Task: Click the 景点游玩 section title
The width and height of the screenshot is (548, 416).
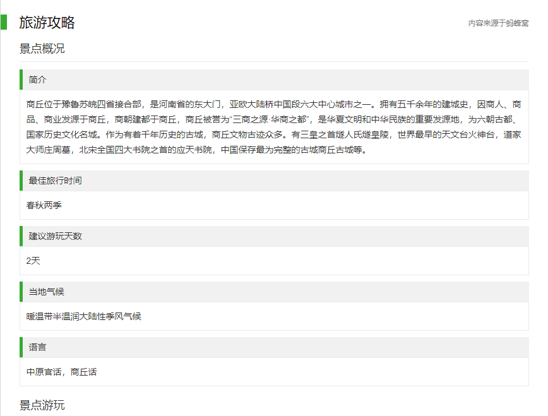Action: [42, 405]
